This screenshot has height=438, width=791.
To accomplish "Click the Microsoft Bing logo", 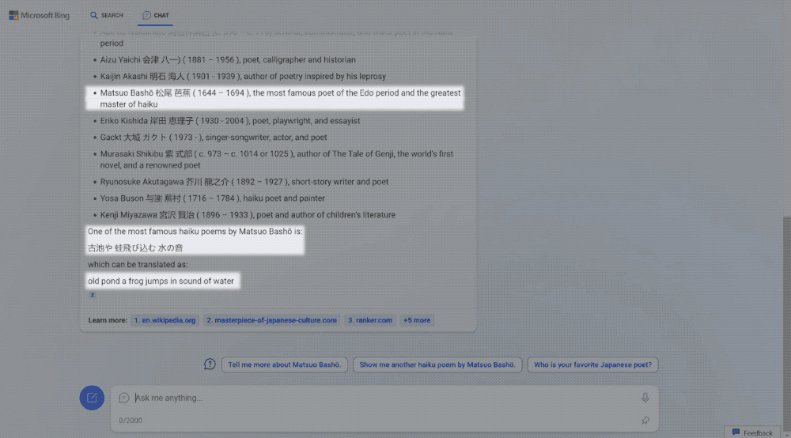I will [x=40, y=15].
